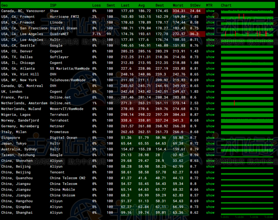Click the StDev column header
This screenshot has height=220, width=278.
point(195,5)
